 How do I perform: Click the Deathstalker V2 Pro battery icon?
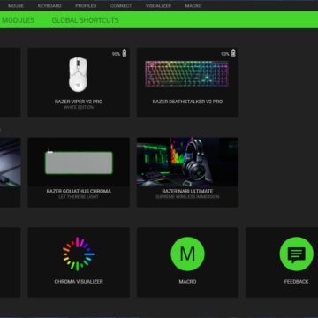[233, 53]
